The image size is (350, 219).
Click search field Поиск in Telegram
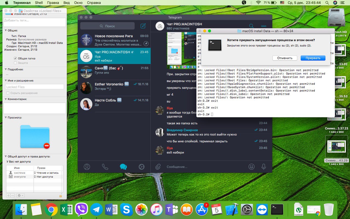[x=107, y=26]
